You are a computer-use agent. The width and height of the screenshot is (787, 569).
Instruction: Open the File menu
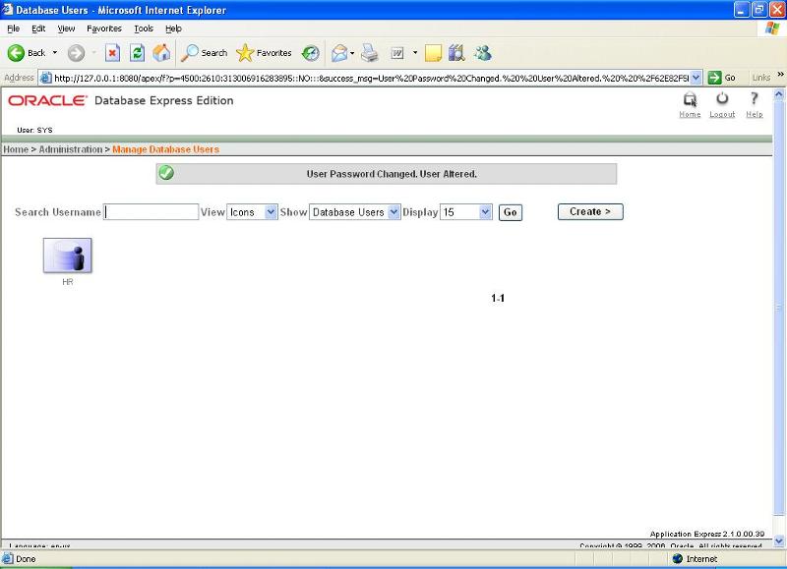coord(14,28)
